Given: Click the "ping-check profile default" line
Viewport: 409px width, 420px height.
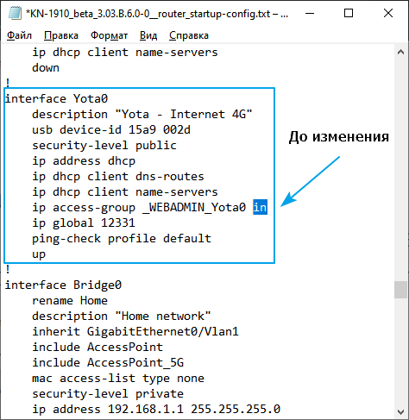Looking at the screenshot, I should pyautogui.click(x=122, y=238).
